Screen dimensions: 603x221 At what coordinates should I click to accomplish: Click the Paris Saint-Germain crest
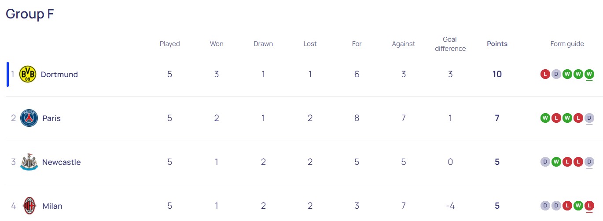point(29,118)
